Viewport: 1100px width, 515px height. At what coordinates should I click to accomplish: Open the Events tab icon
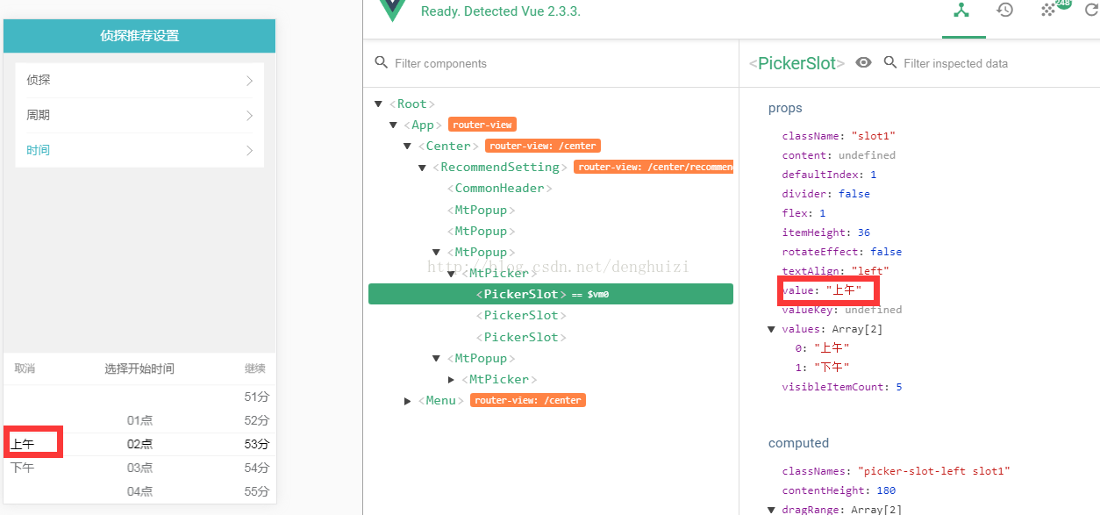[1048, 11]
